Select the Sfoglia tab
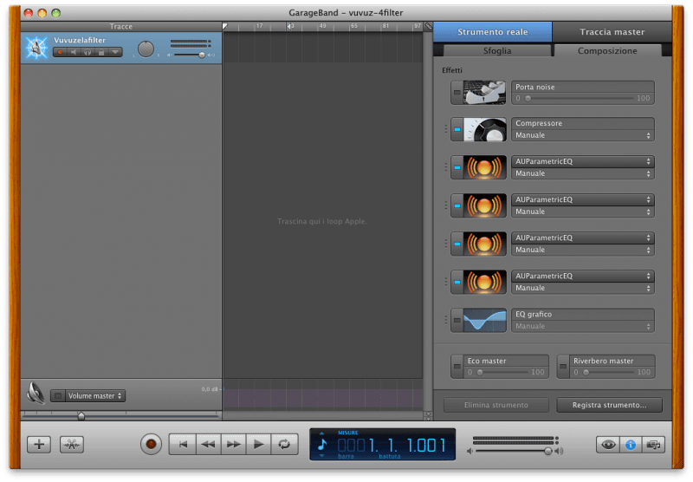The image size is (693, 482). (x=496, y=50)
